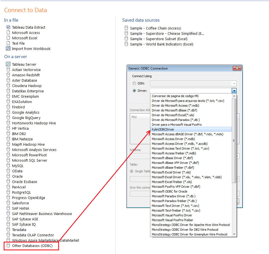Click the driver list scrollbar down arrow
The width and height of the screenshot is (269, 254).
[x=234, y=234]
